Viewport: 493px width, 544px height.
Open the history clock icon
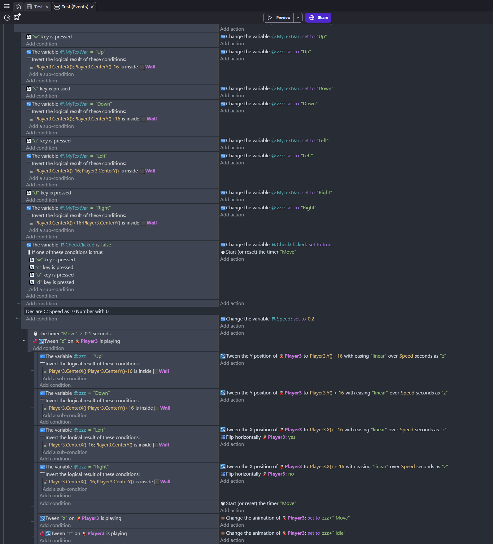pos(7,18)
